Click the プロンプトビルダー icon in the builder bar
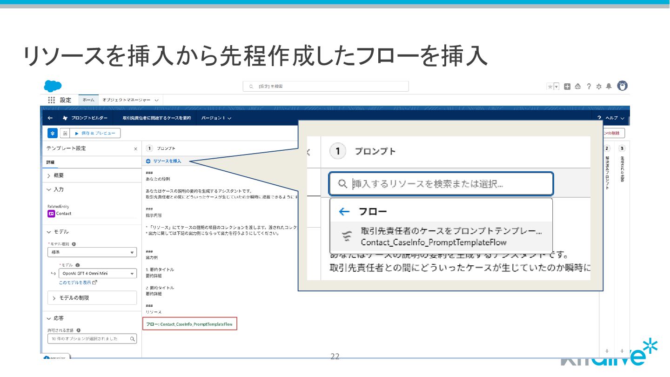 pyautogui.click(x=65, y=118)
